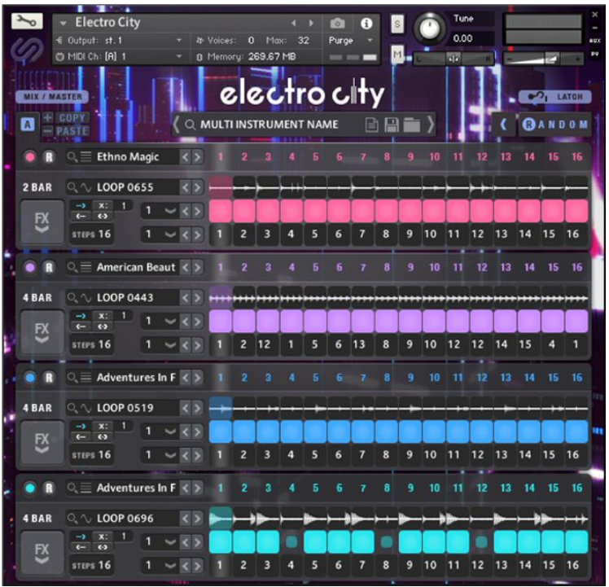
Task: Enable muted step 4 in cyan layer
Action: 291,541
